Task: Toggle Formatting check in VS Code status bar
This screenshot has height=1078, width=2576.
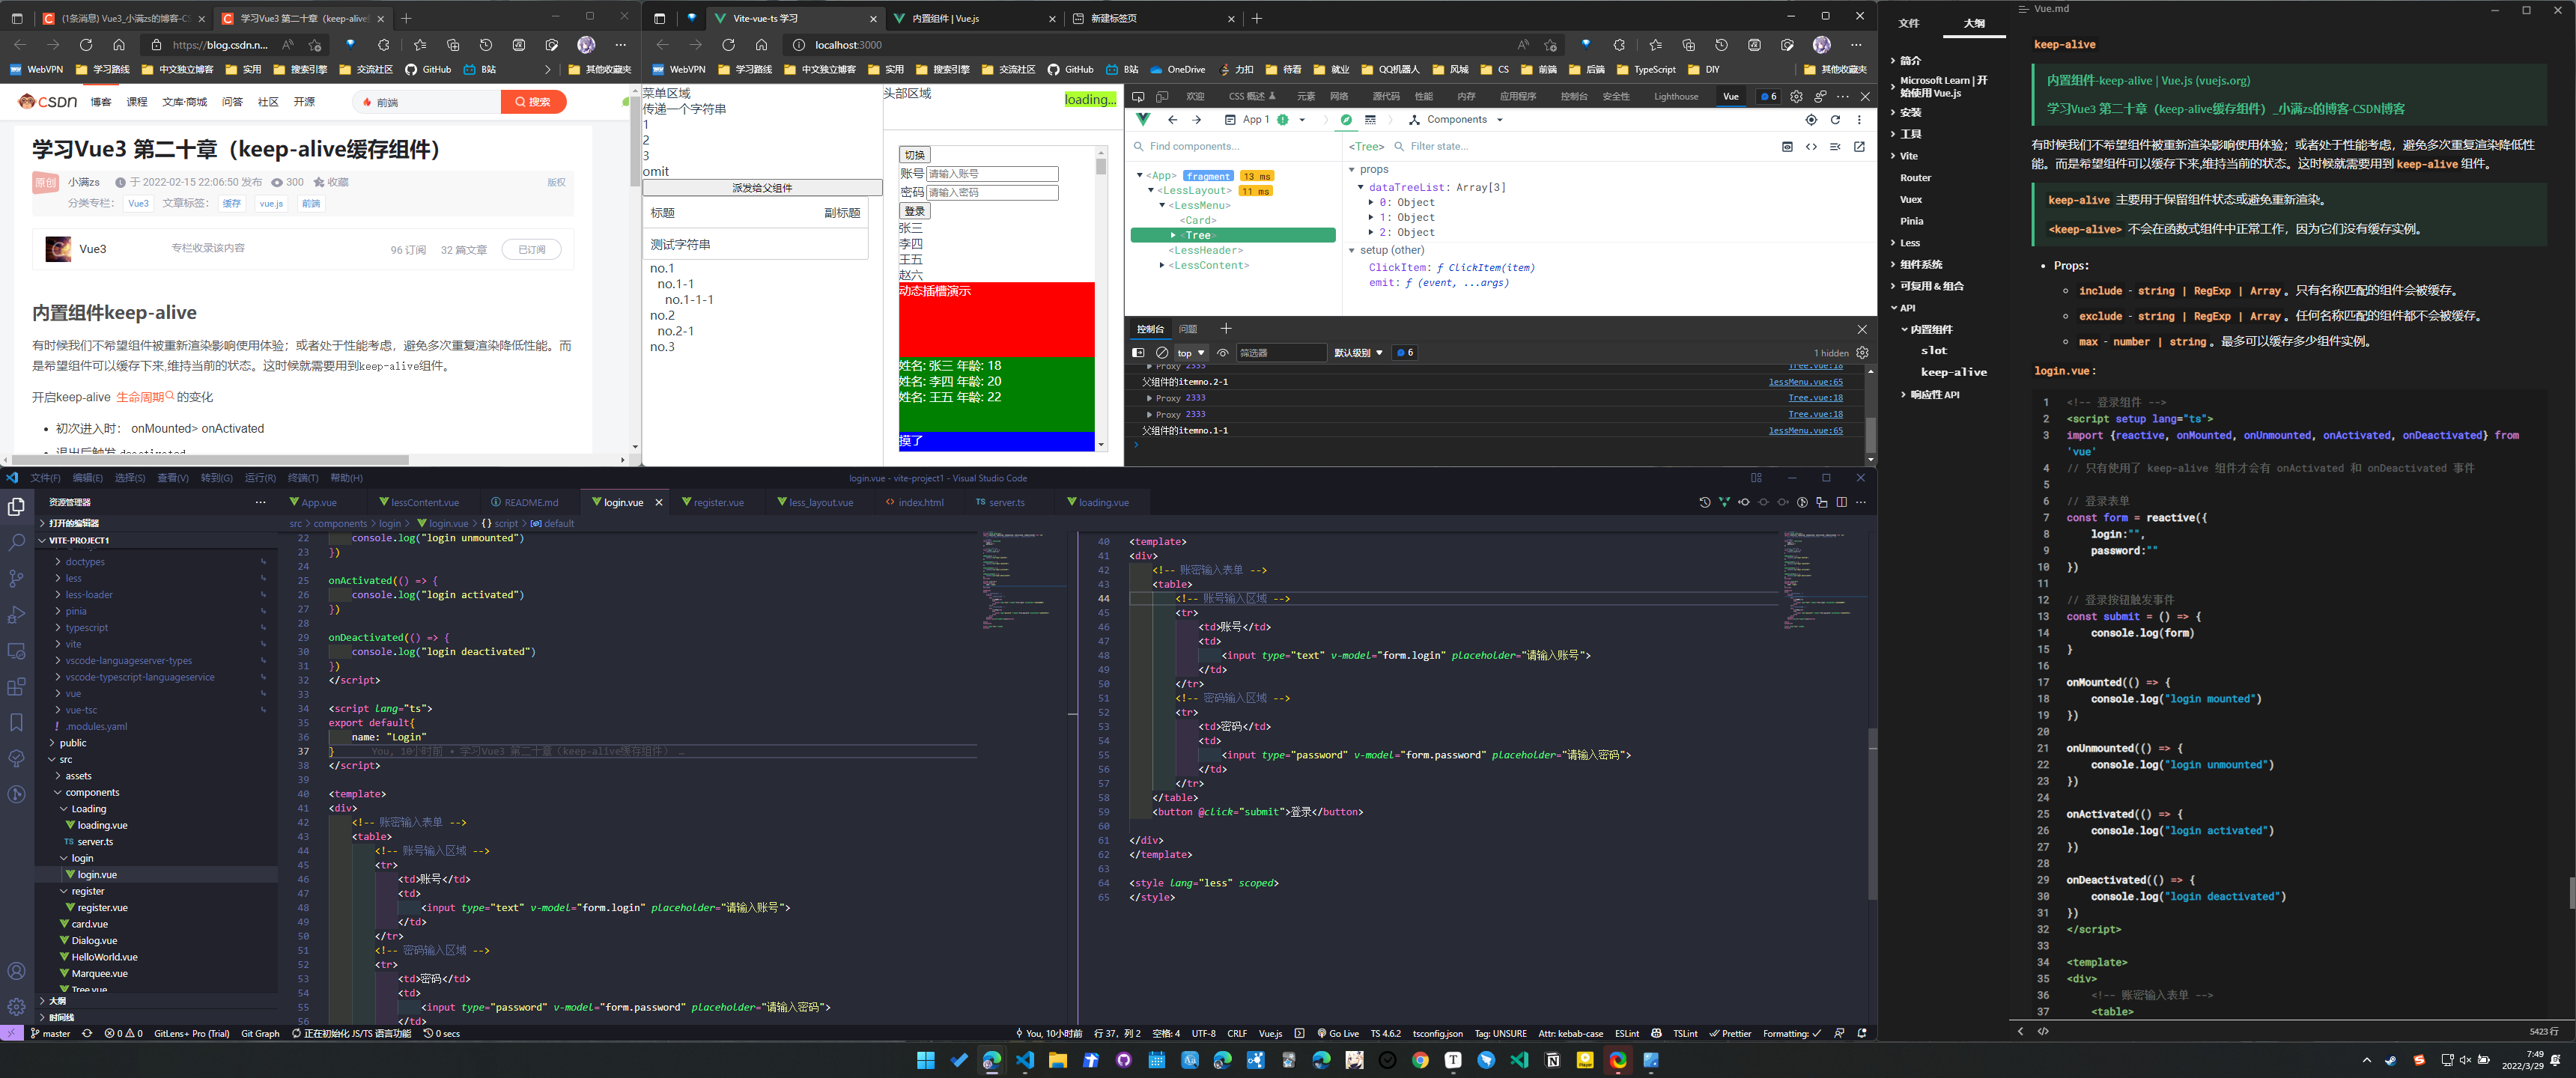Action: tap(1792, 1033)
